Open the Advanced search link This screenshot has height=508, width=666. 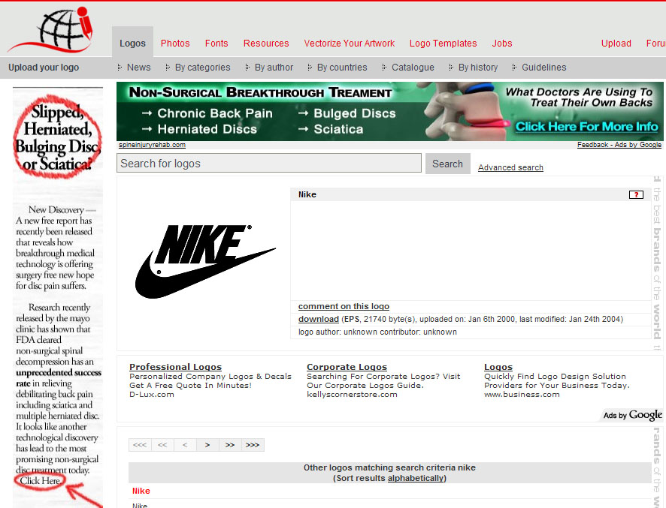(x=510, y=167)
